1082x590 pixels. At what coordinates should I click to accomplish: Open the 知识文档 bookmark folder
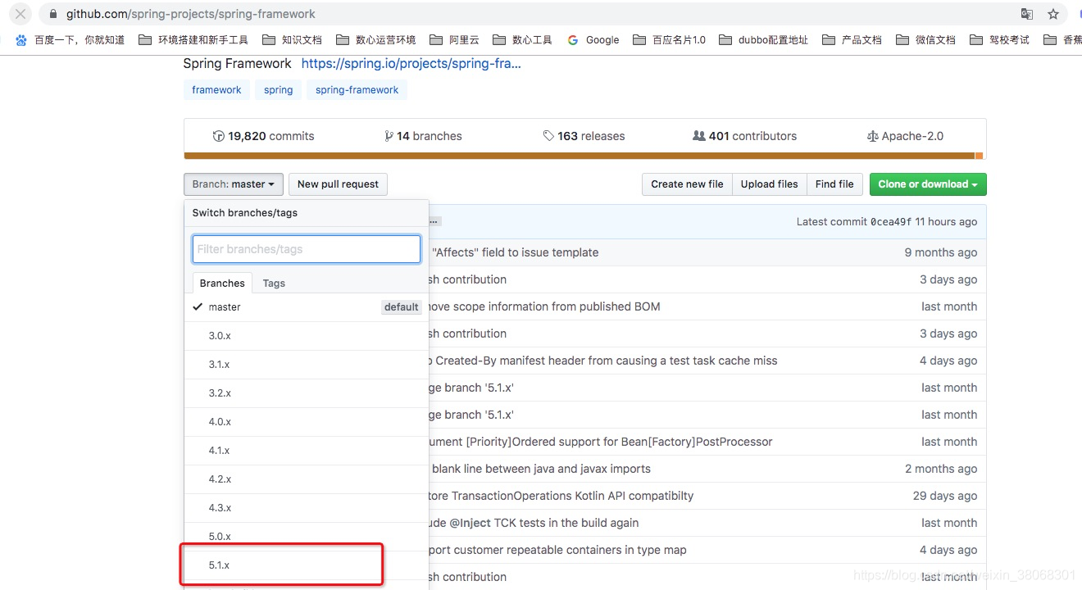coord(292,39)
